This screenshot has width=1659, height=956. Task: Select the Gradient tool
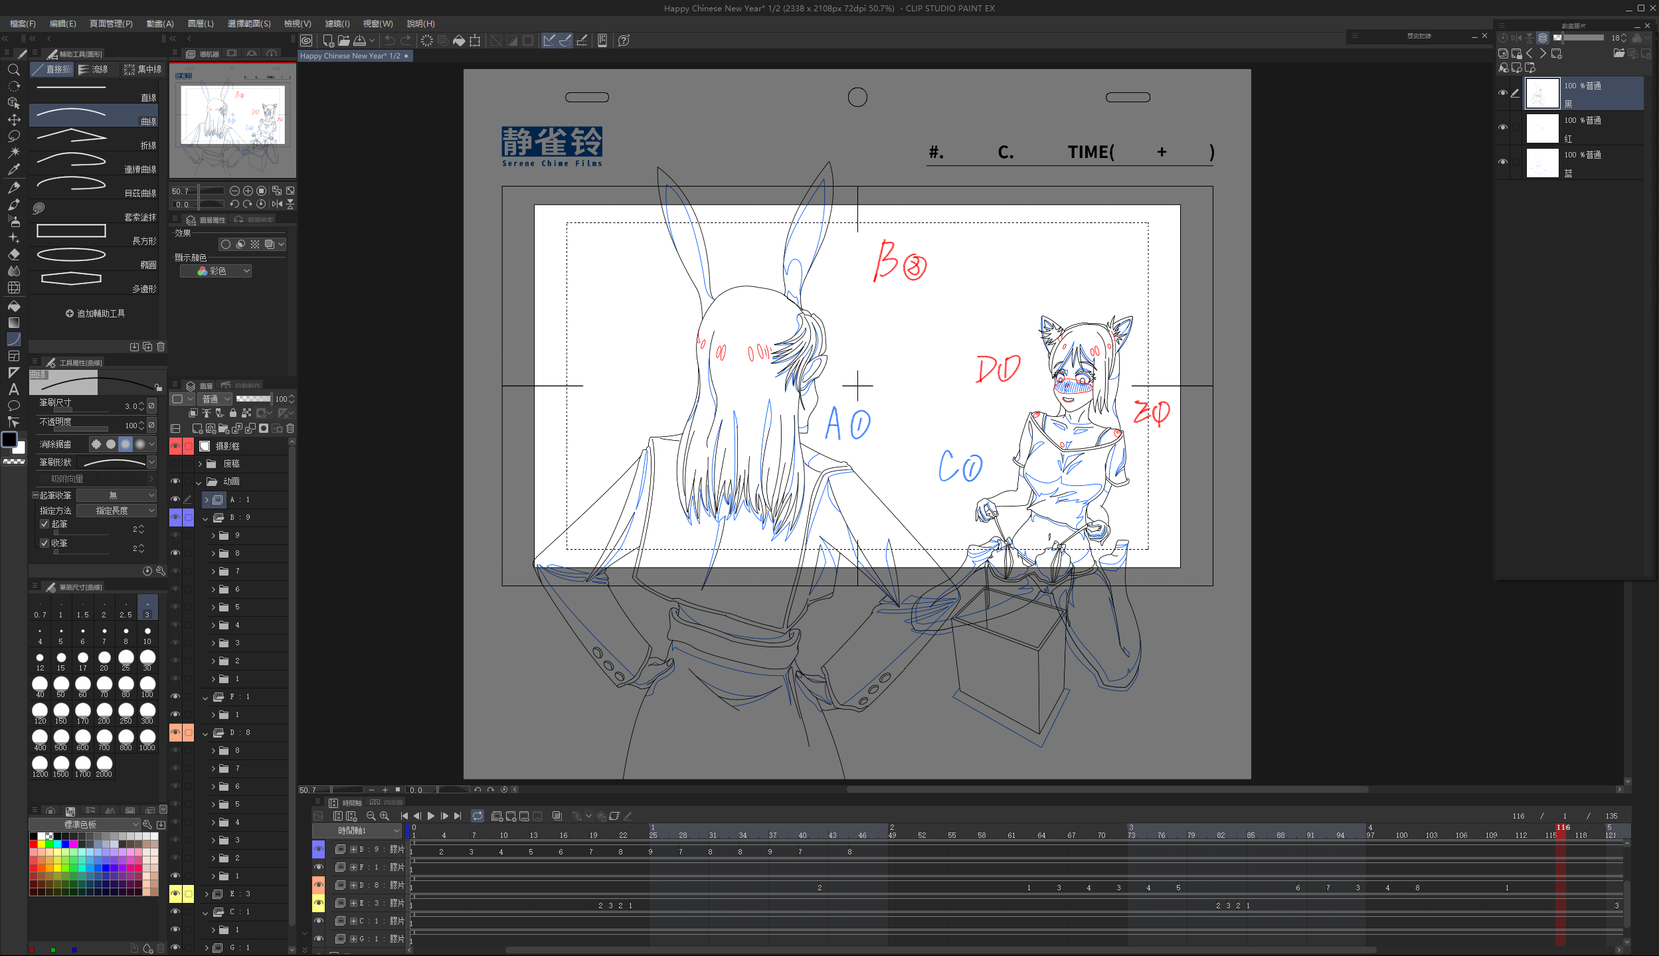[x=13, y=323]
